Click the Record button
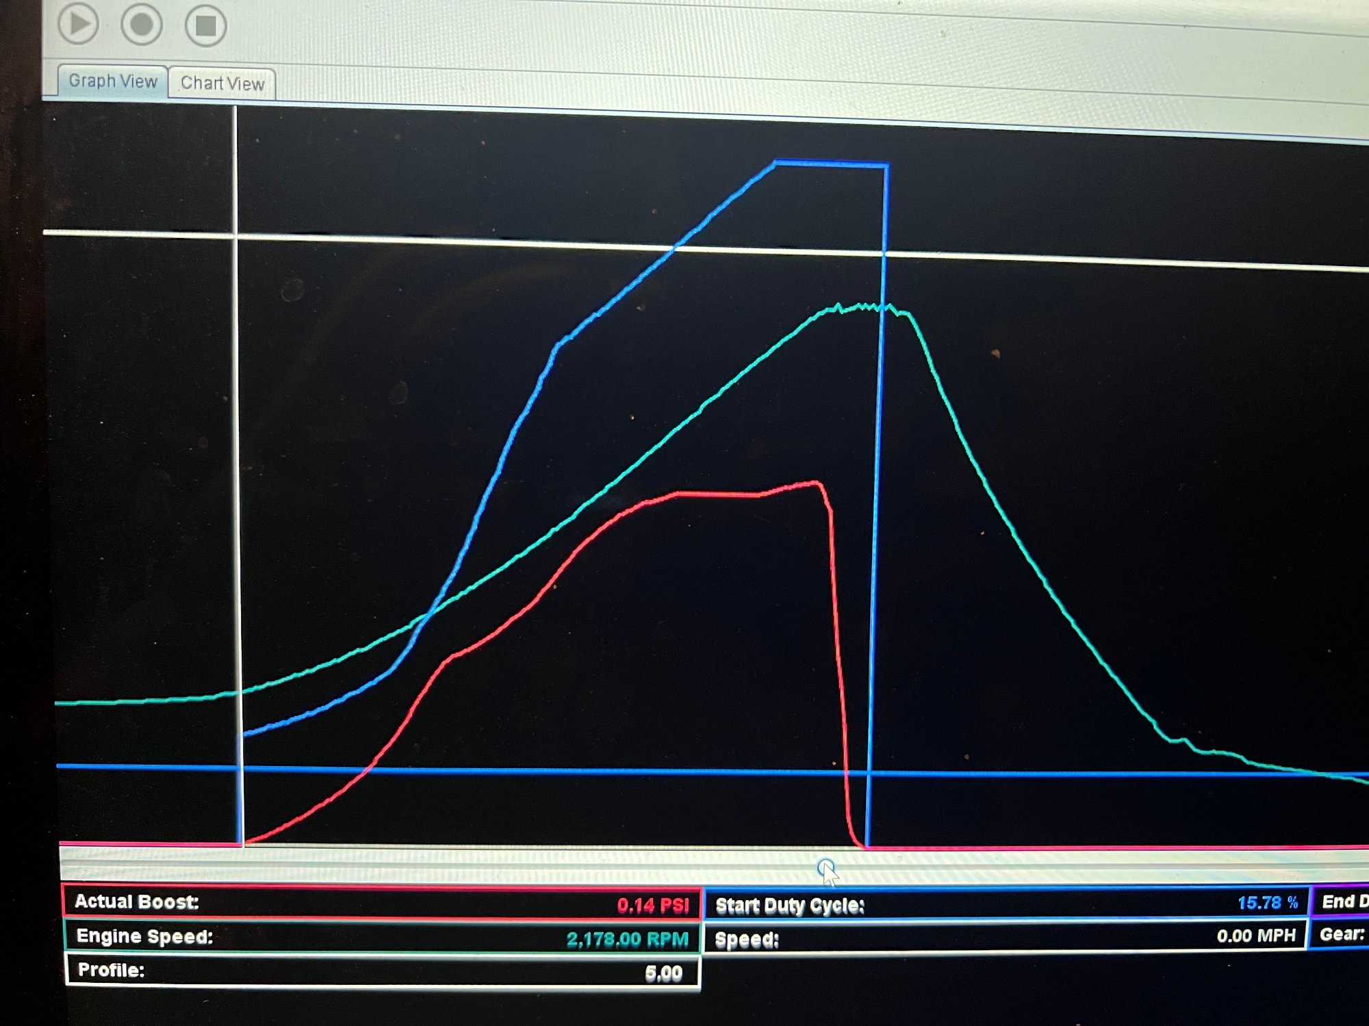The width and height of the screenshot is (1369, 1026). click(142, 25)
